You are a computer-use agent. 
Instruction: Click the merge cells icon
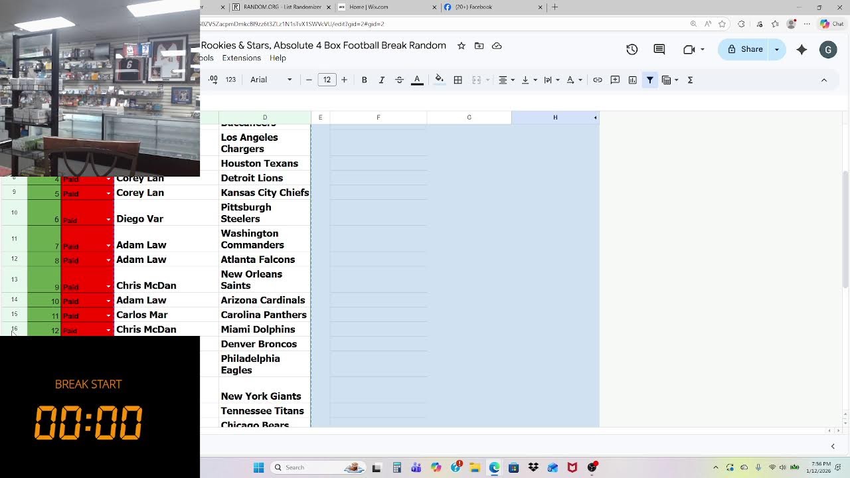tap(476, 80)
